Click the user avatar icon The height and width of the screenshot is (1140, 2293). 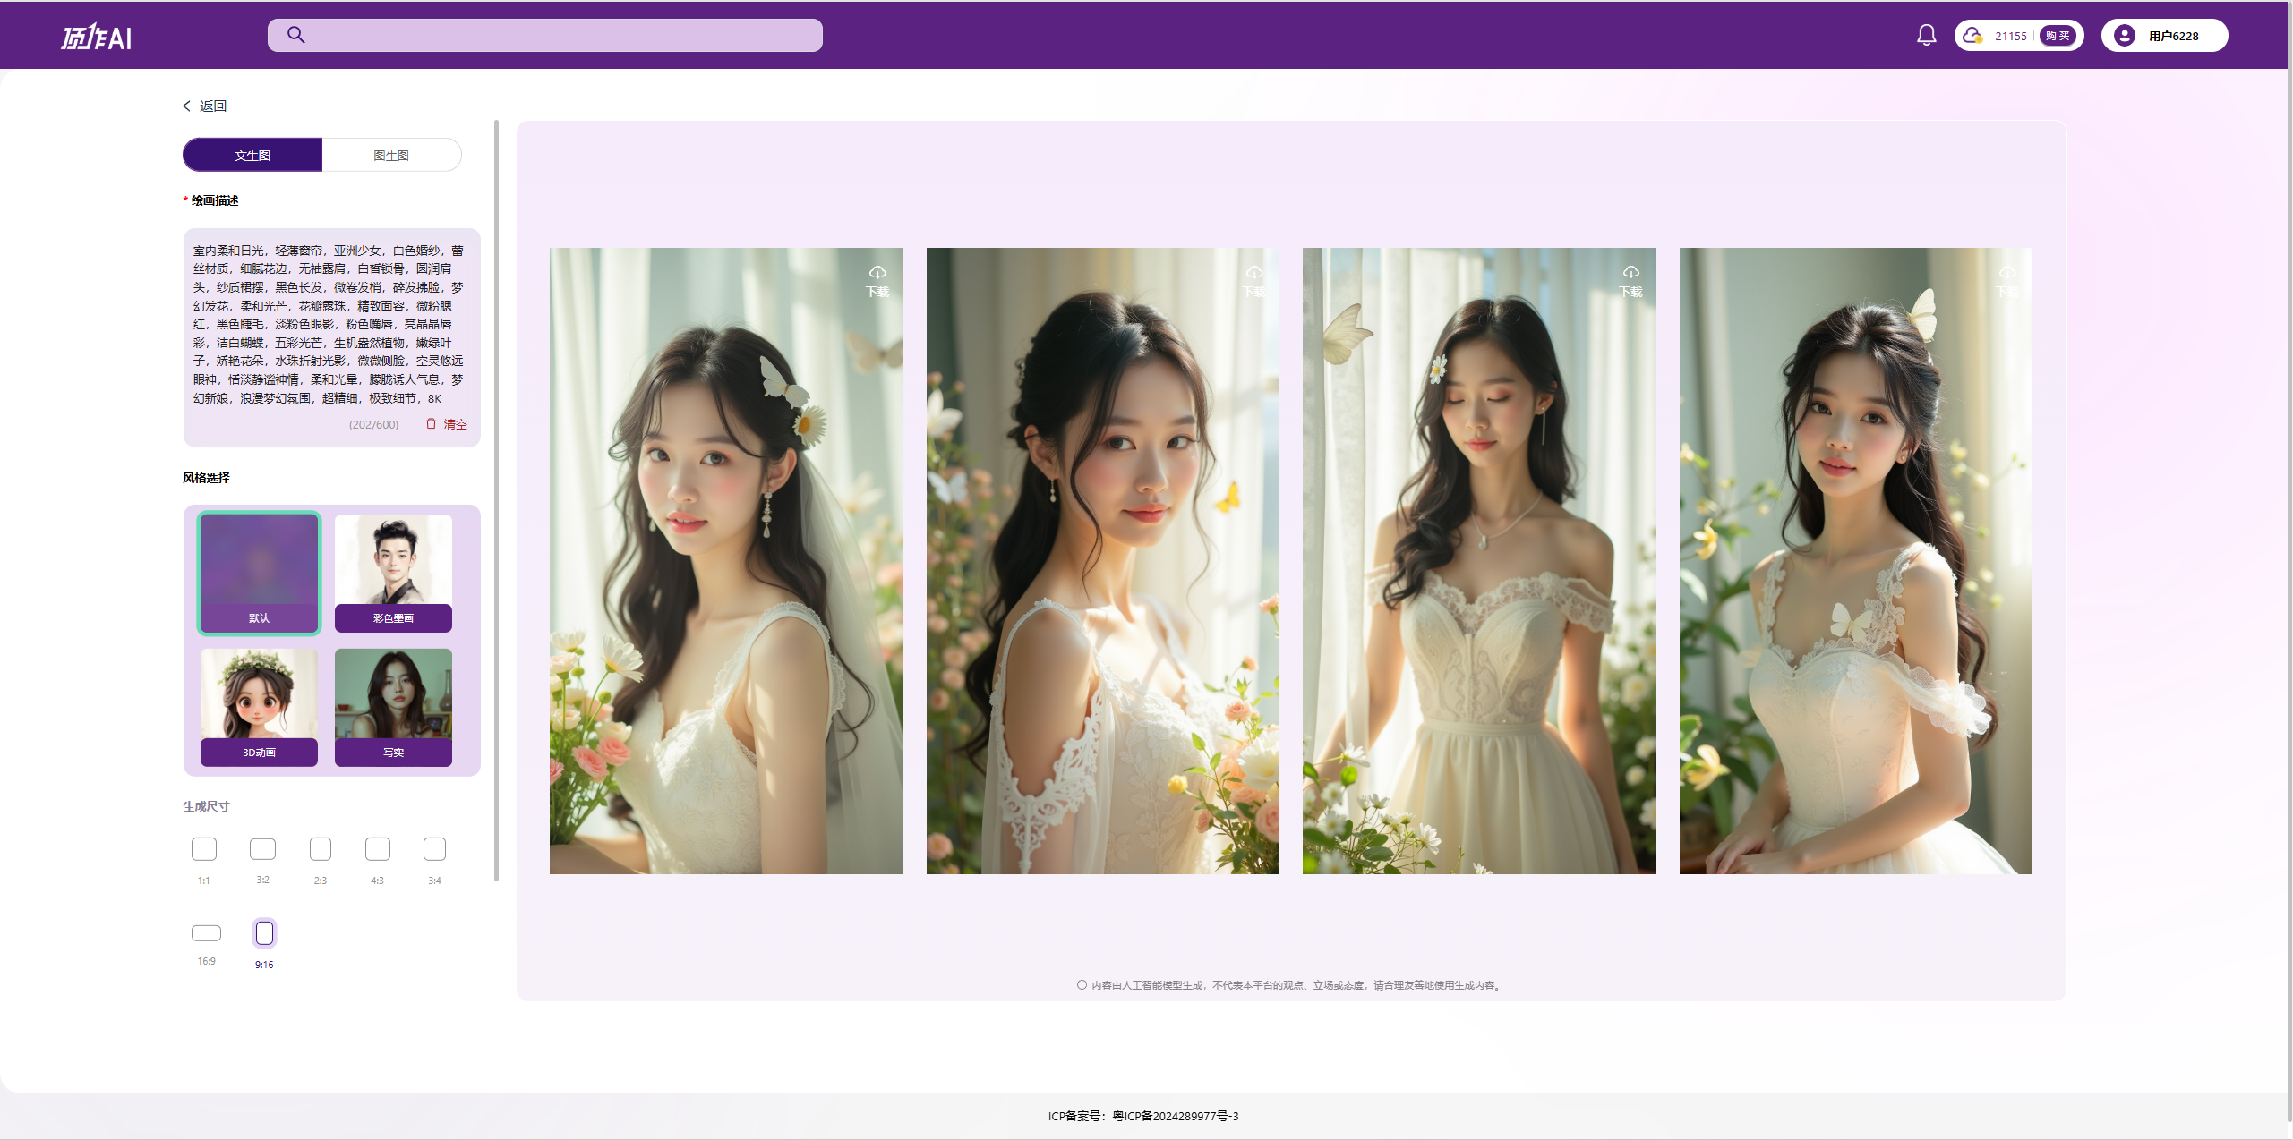point(2124,36)
